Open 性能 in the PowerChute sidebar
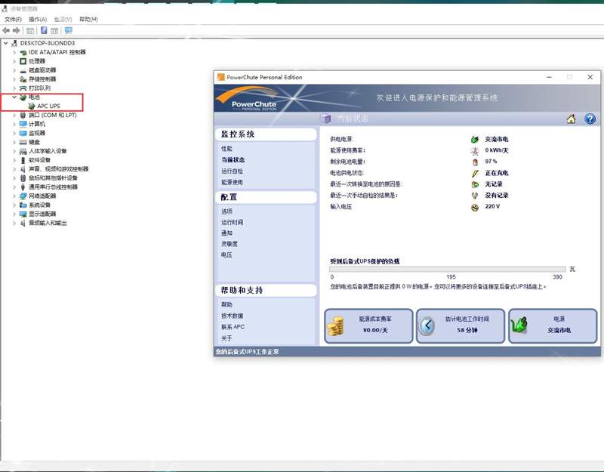604x472 pixels. pyautogui.click(x=227, y=149)
